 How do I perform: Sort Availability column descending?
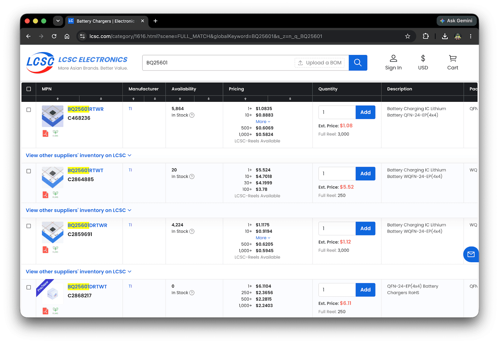coord(209,99)
